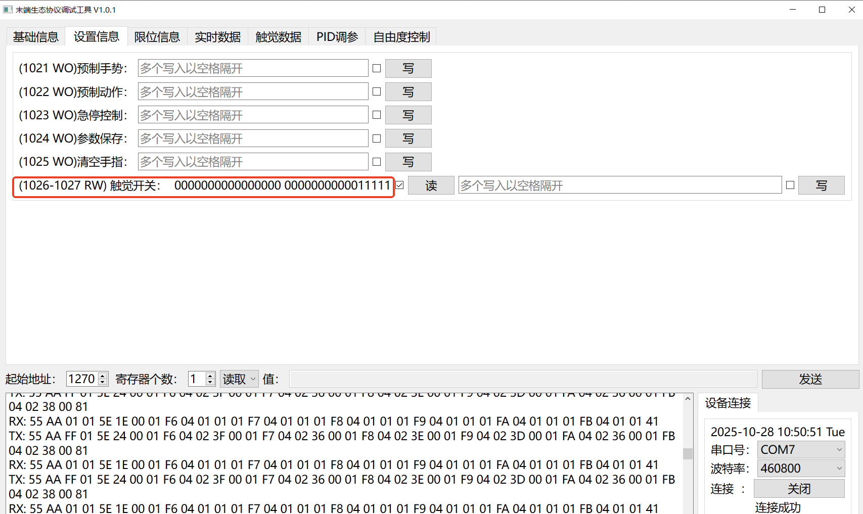Click 写 next to 预制手势 field
Viewport: 863px width, 514px height.
coord(408,68)
